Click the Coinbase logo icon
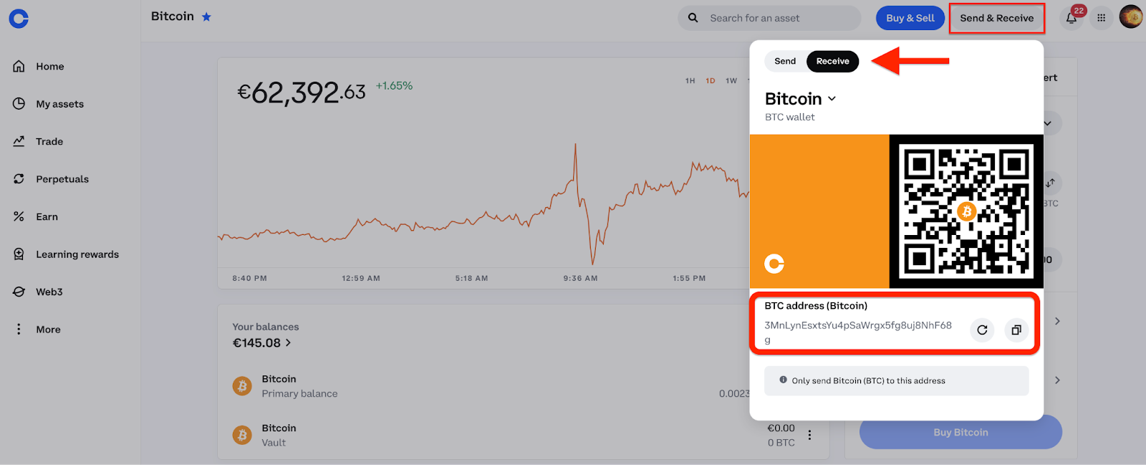 [x=19, y=19]
